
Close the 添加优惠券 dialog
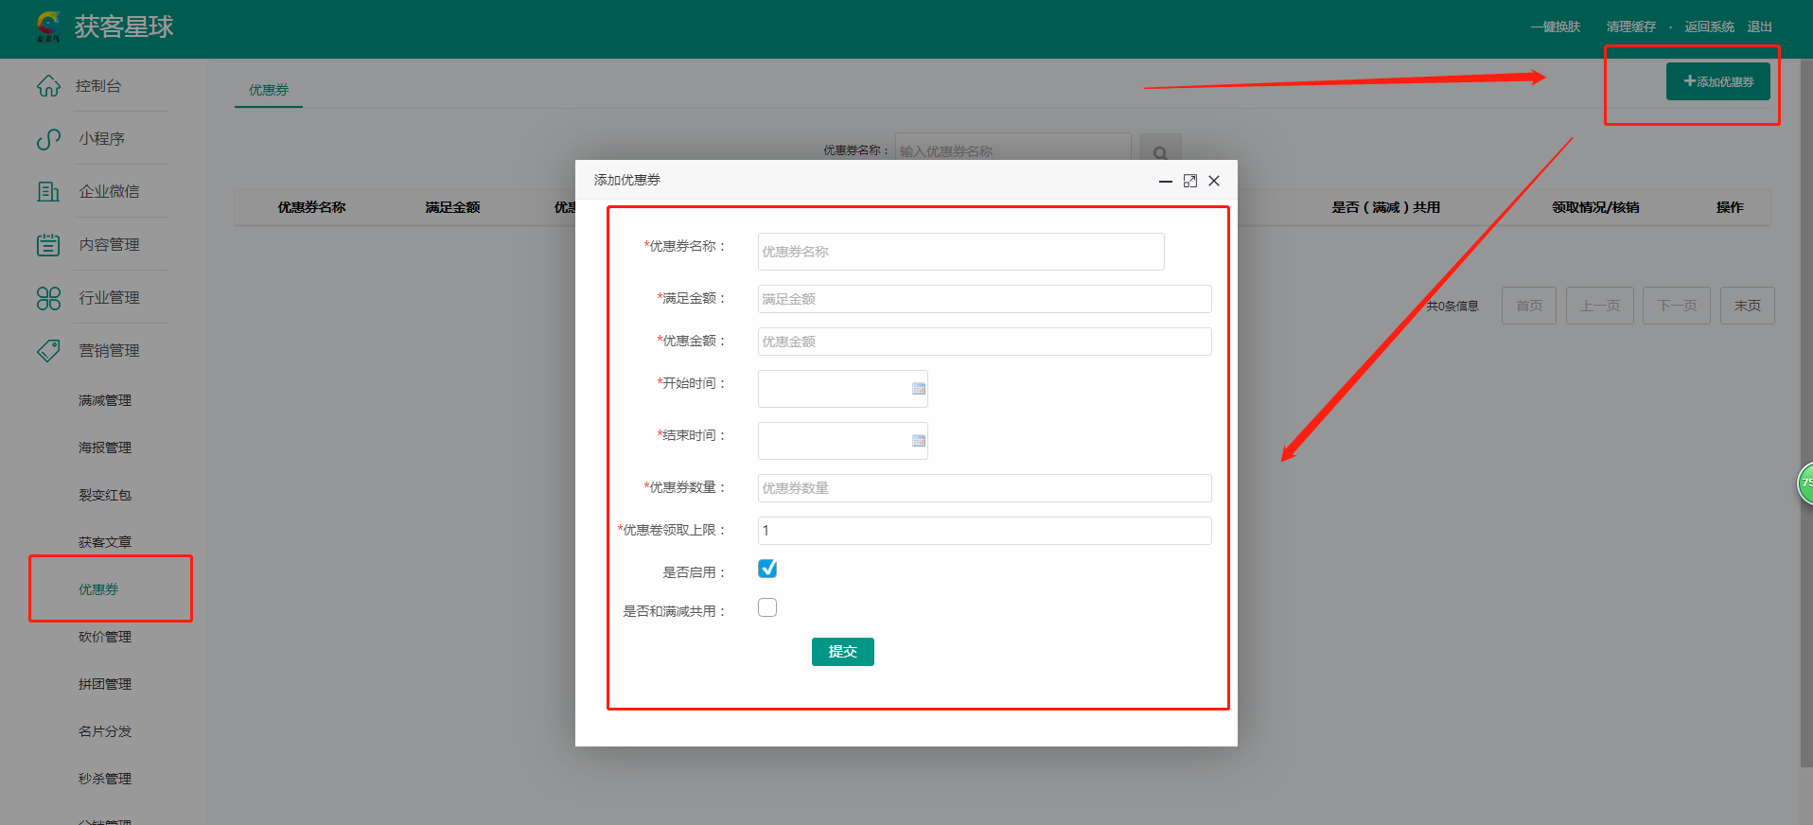1214,181
